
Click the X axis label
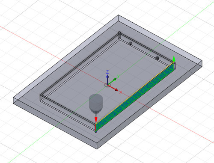coord(121,92)
